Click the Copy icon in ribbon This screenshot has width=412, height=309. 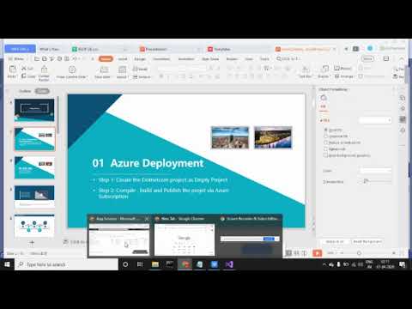24,76
